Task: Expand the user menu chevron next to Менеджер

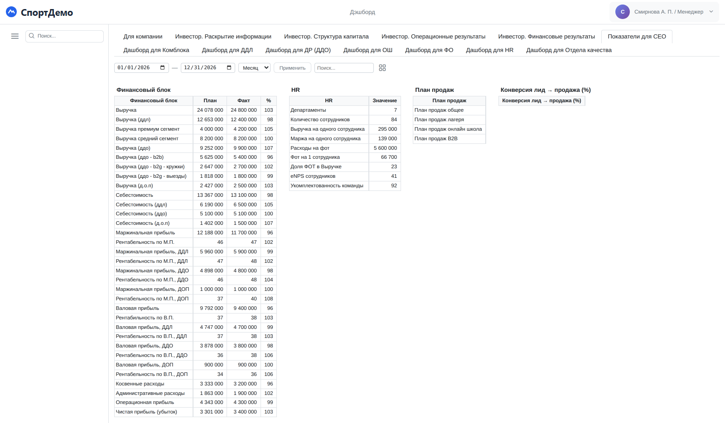Action: click(711, 12)
